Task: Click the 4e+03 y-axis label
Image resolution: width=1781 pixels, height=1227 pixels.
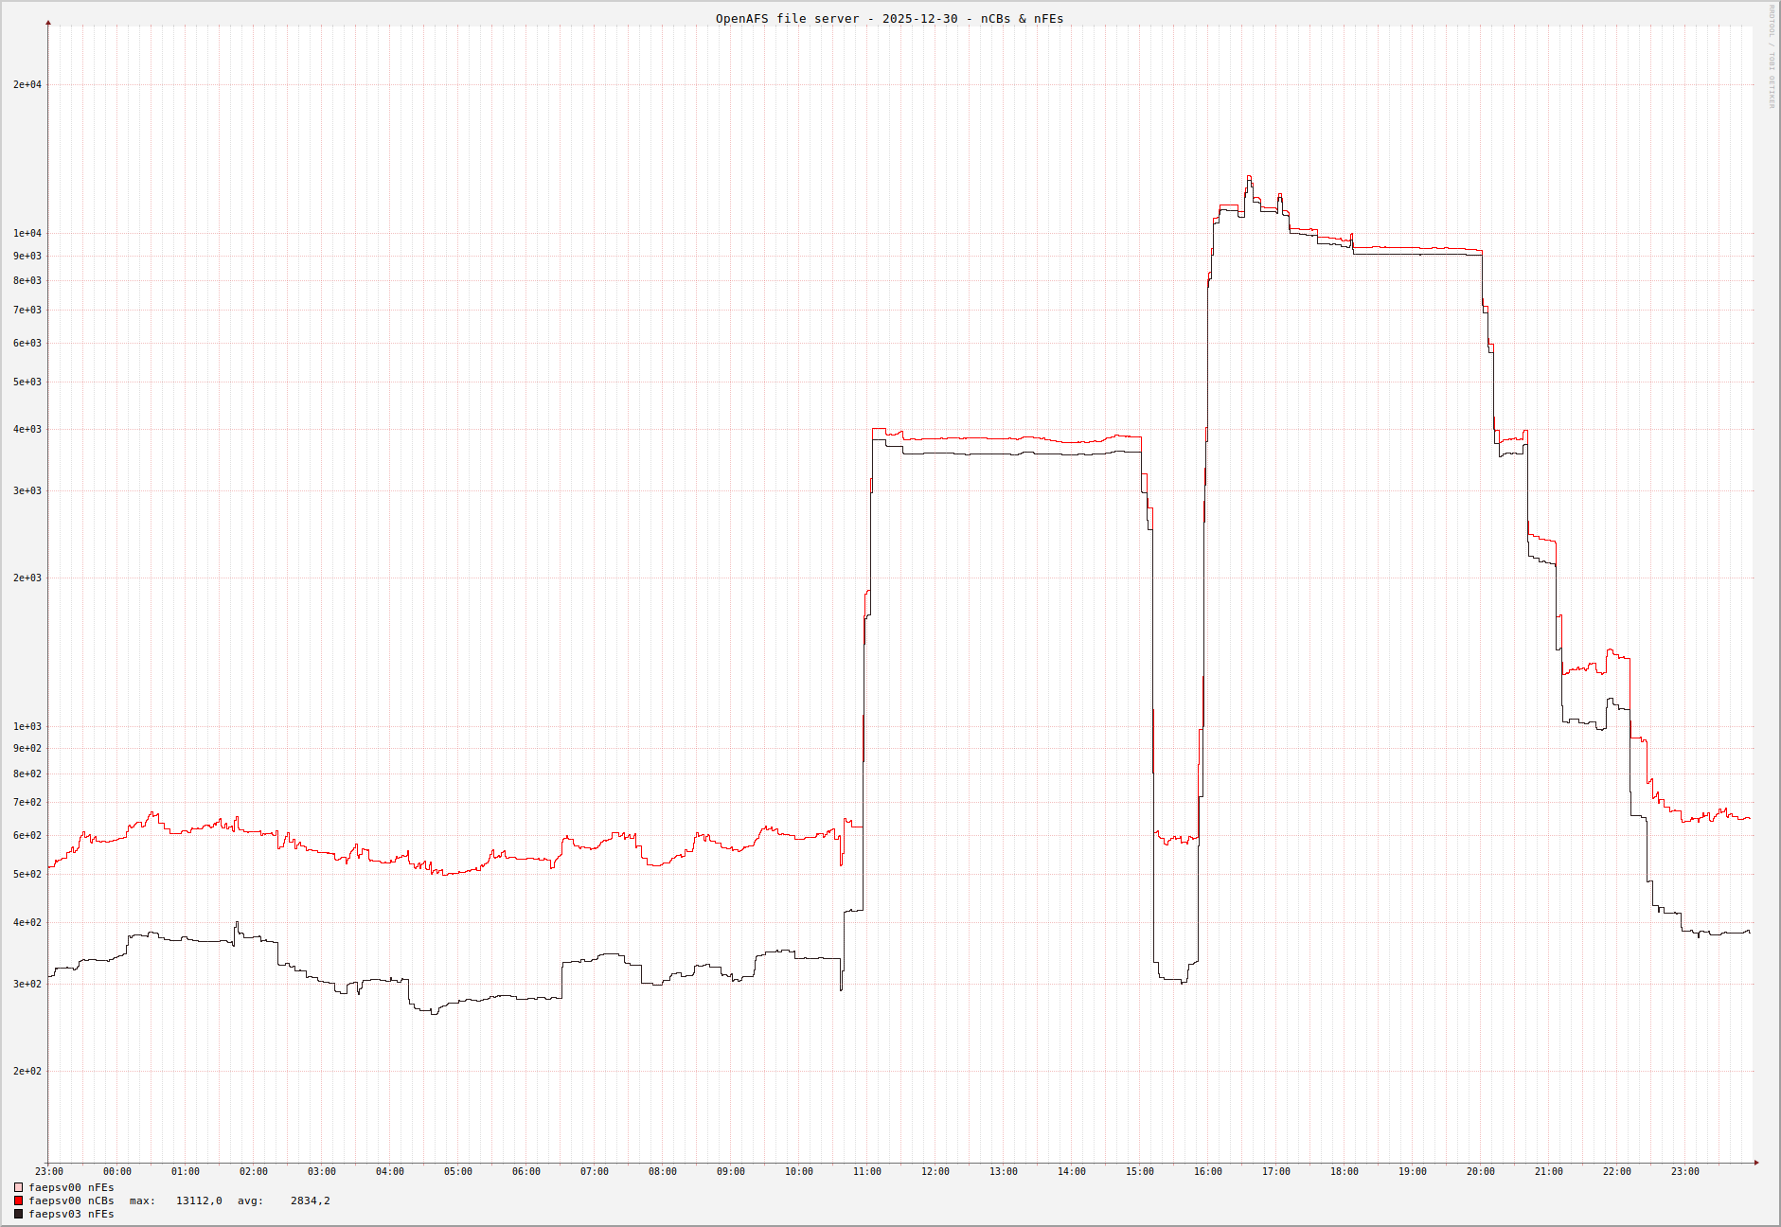Action: (x=27, y=430)
